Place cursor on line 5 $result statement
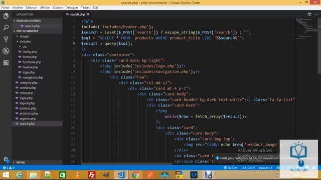This screenshot has height=180, width=321. 107,43
